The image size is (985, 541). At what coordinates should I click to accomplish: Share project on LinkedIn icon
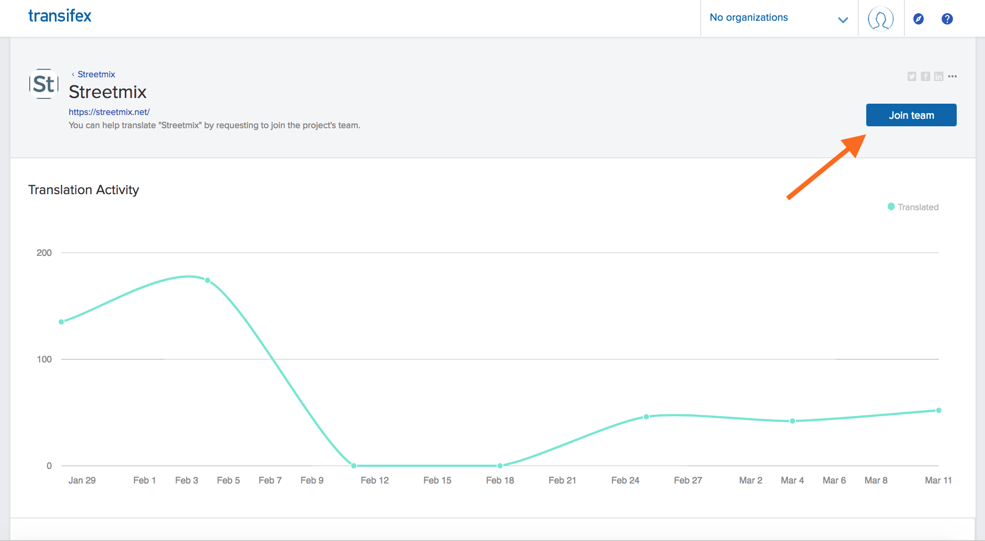(939, 76)
